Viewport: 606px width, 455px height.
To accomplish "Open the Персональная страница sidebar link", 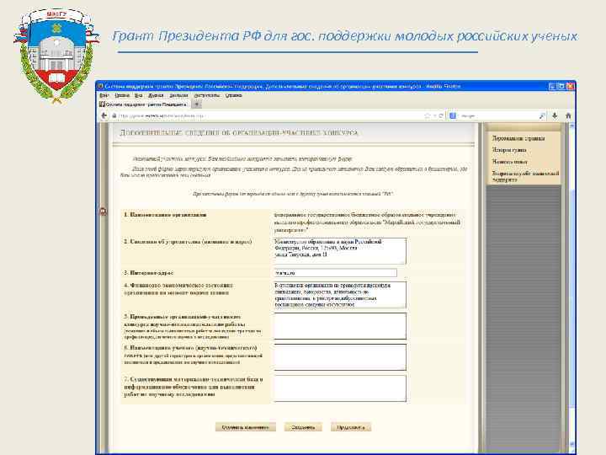I will pyautogui.click(x=518, y=138).
